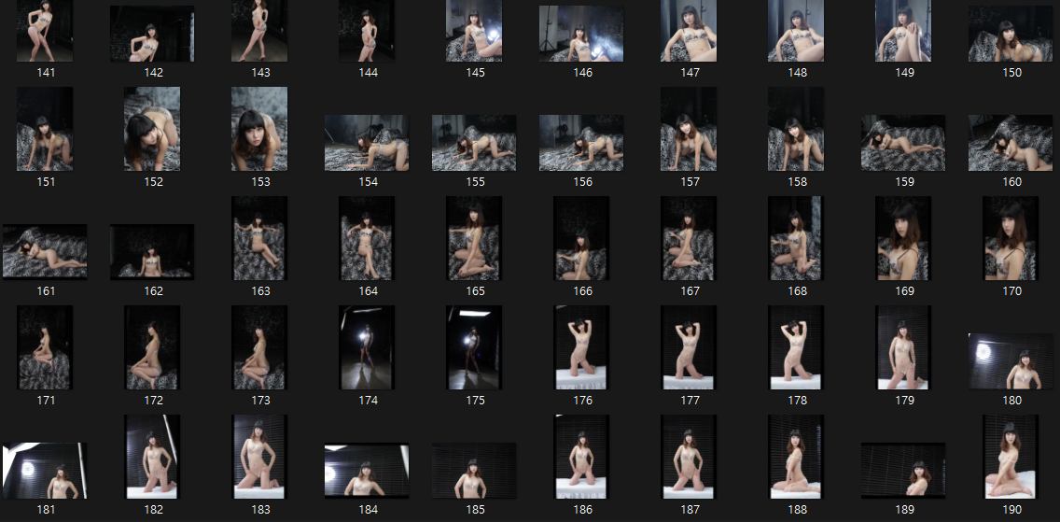Pick the photo numbered 165

tap(474, 238)
